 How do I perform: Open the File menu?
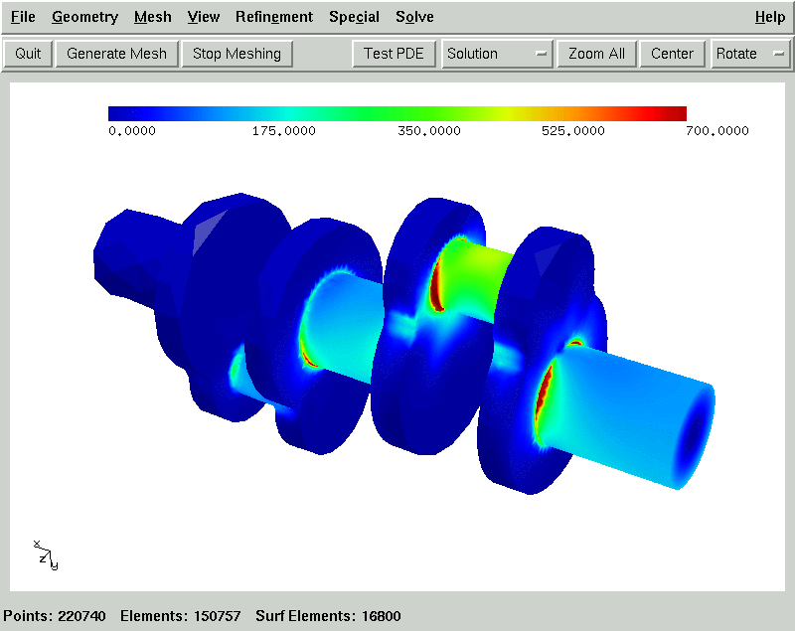tap(23, 17)
